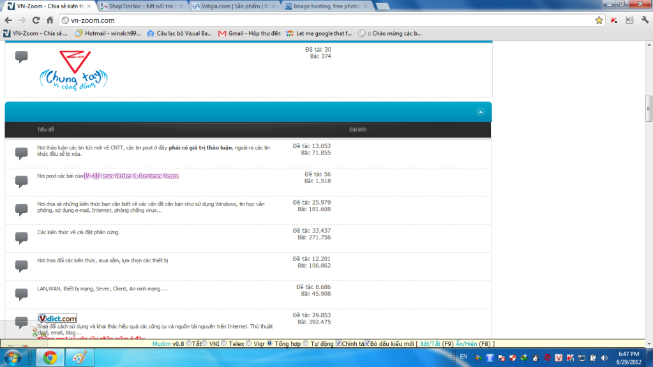
Task: Click forum icon for LAN, WAN networking row
Action: click(21, 294)
